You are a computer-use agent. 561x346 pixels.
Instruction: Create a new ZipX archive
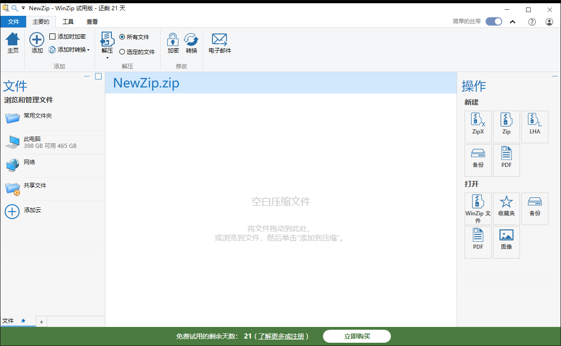(x=478, y=126)
